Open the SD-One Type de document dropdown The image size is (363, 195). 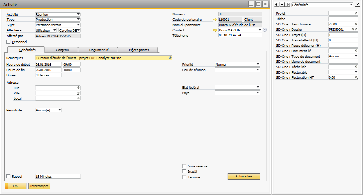pos(356,56)
